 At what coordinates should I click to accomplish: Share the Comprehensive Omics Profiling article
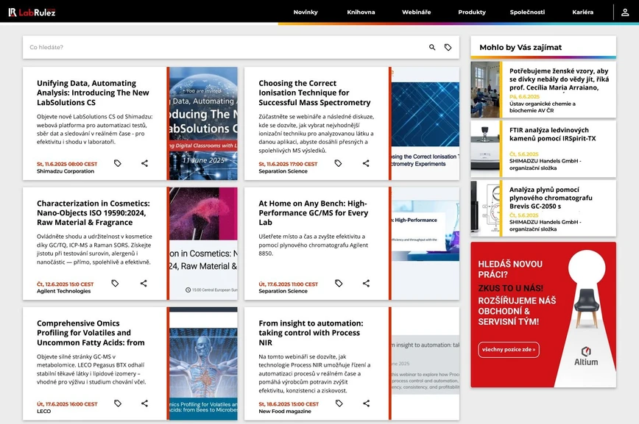point(144,403)
